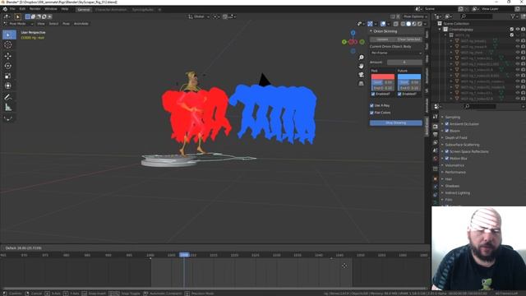The width and height of the screenshot is (526, 296).
Task: Open the Render menu
Action: click(x=35, y=9)
